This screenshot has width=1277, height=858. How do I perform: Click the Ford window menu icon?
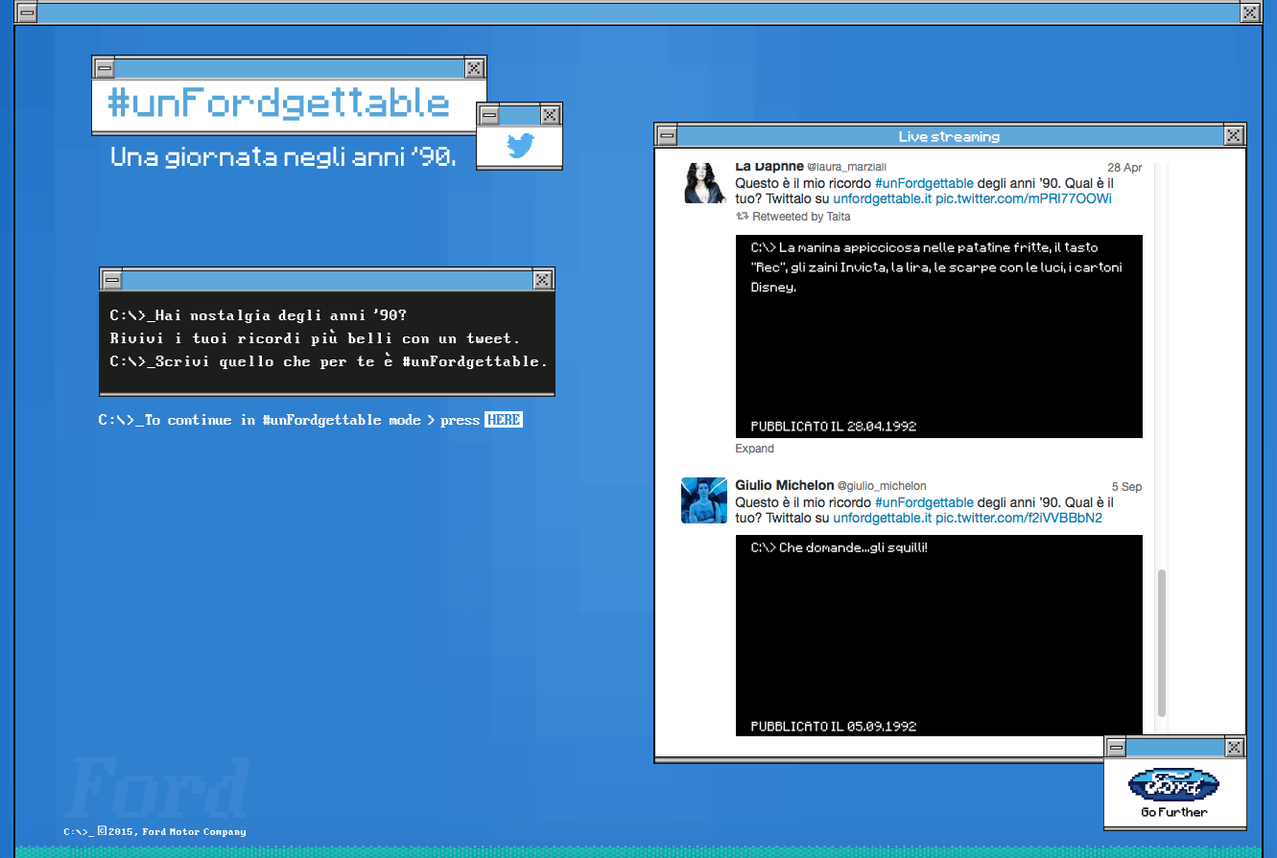click(1116, 747)
